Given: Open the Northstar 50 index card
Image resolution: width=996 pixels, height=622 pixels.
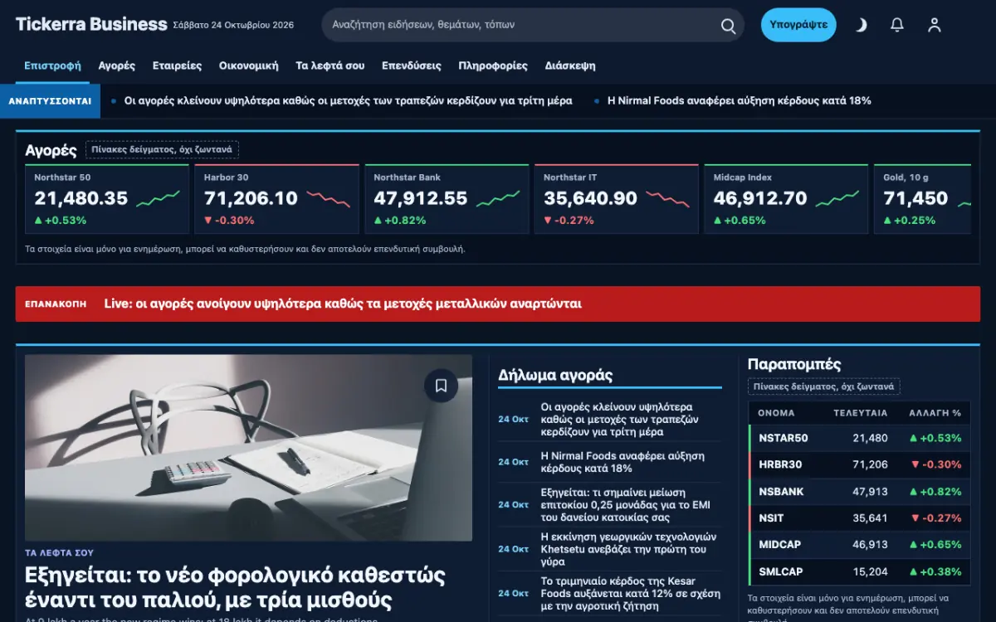Looking at the screenshot, I should 107,199.
